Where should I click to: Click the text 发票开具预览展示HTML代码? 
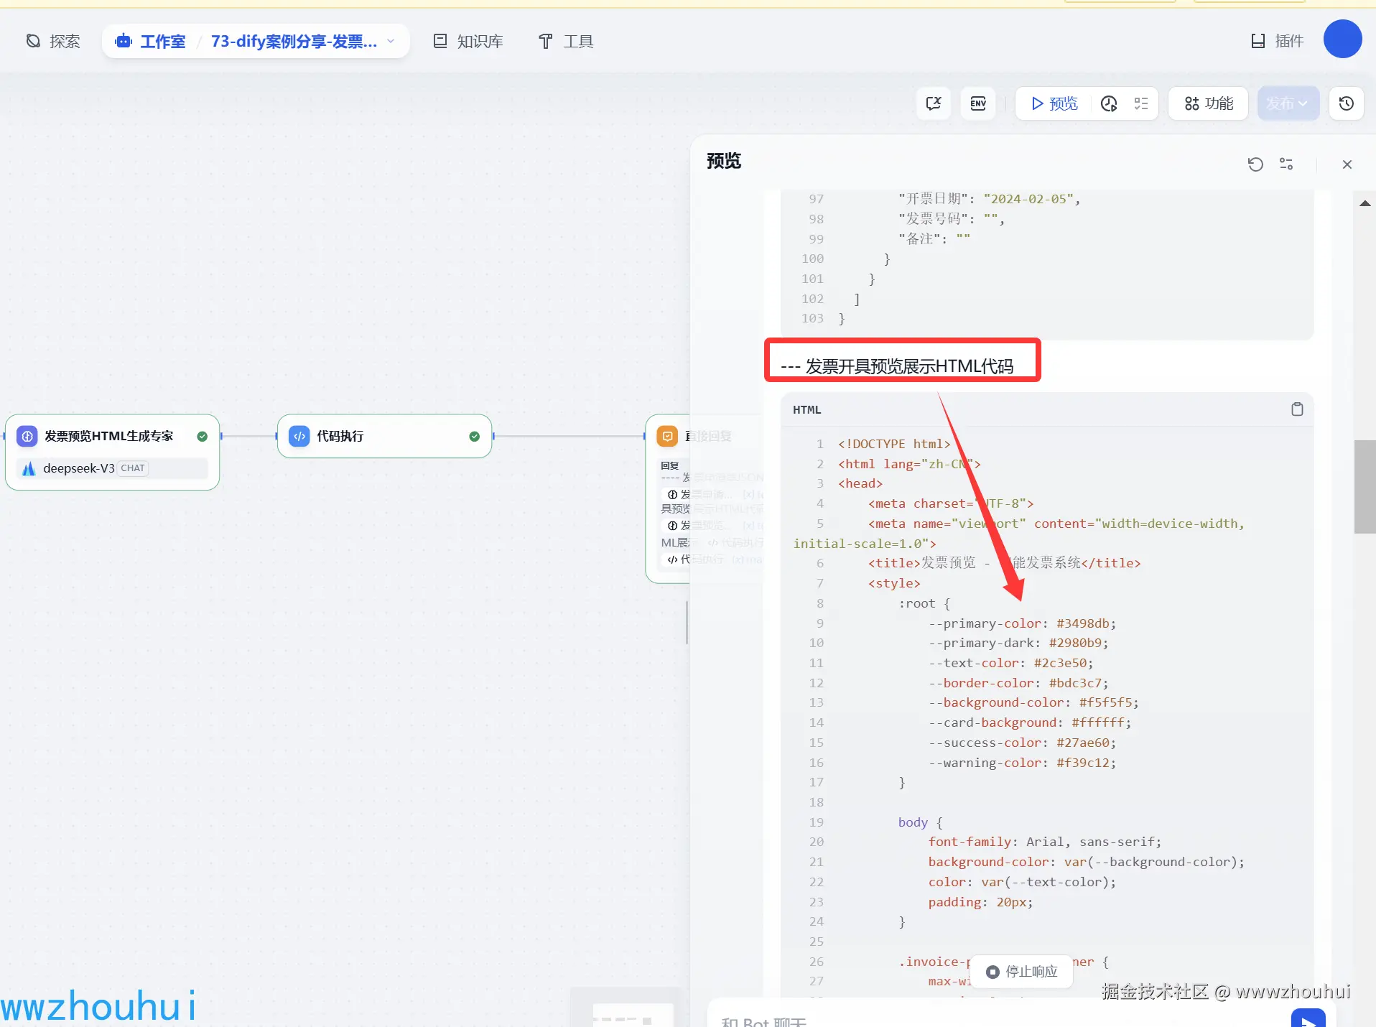[x=909, y=366]
